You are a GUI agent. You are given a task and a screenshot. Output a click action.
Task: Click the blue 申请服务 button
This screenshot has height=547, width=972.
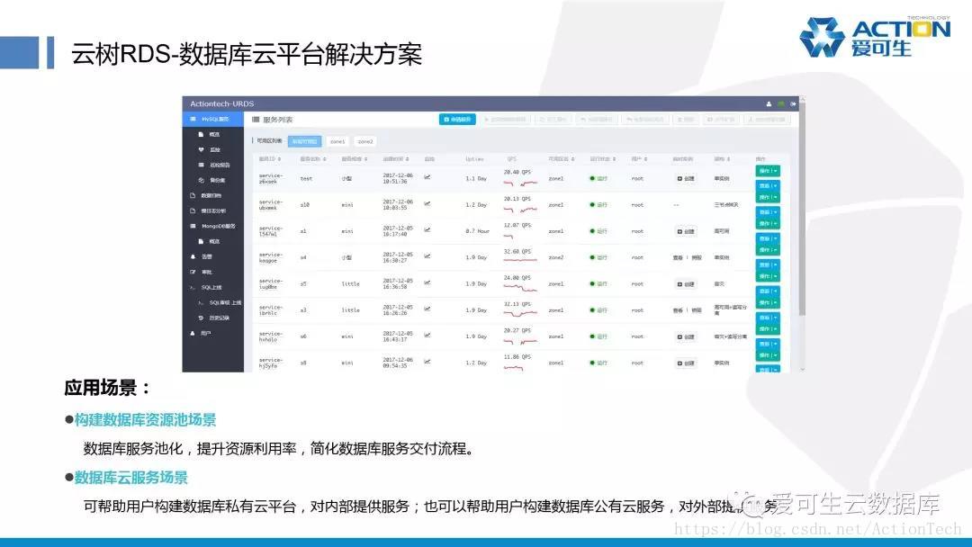tap(457, 119)
